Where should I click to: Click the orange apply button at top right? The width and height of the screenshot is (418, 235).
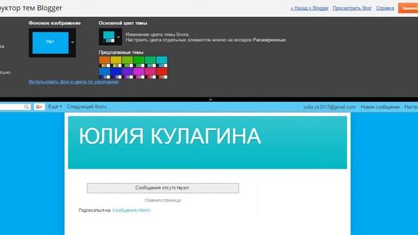click(408, 8)
